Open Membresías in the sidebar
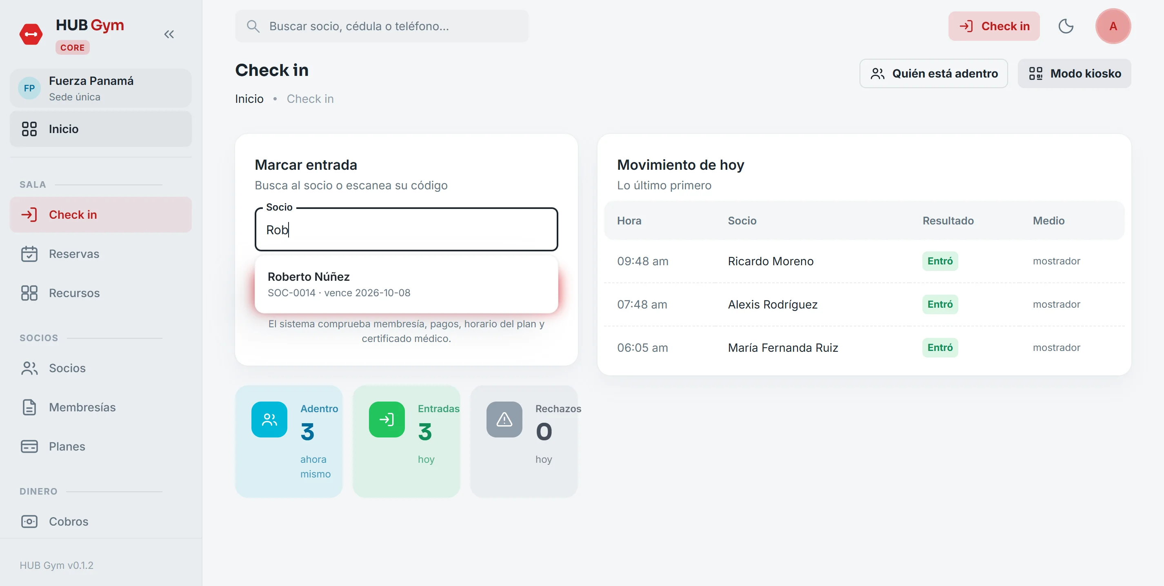 101,408
